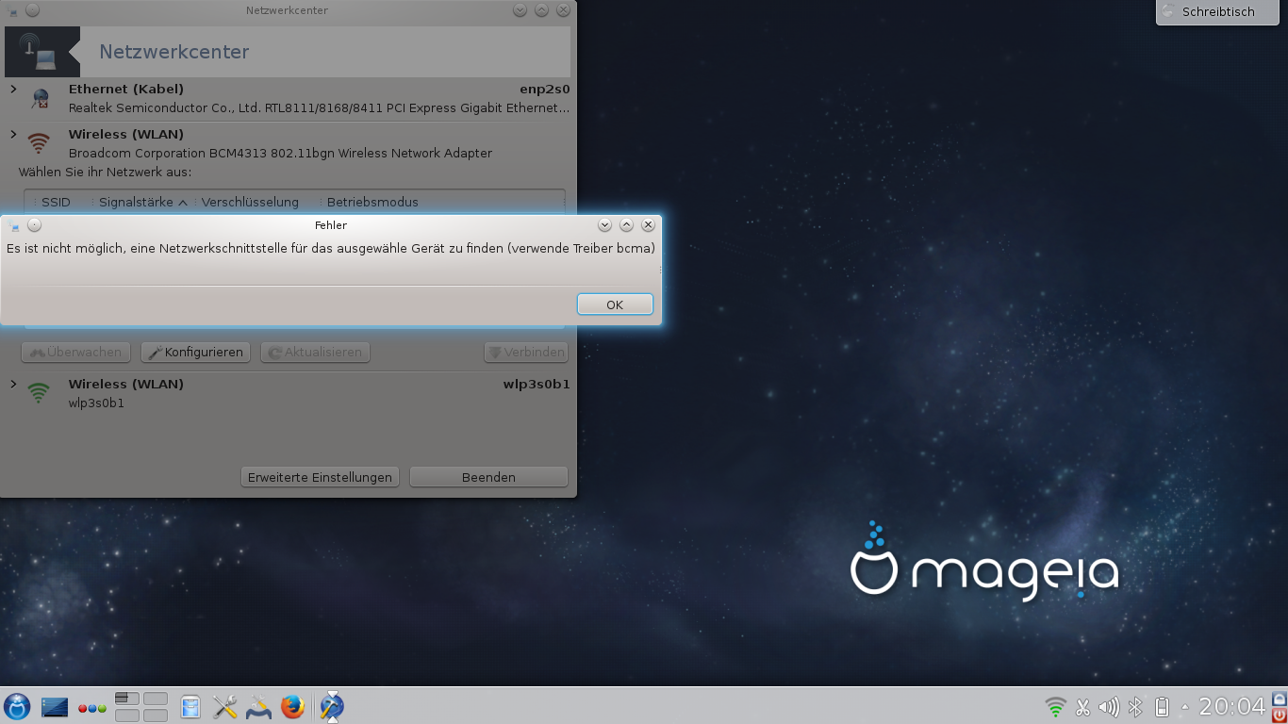Click the blue lock screen icon
1288x724 pixels.
click(x=1280, y=699)
